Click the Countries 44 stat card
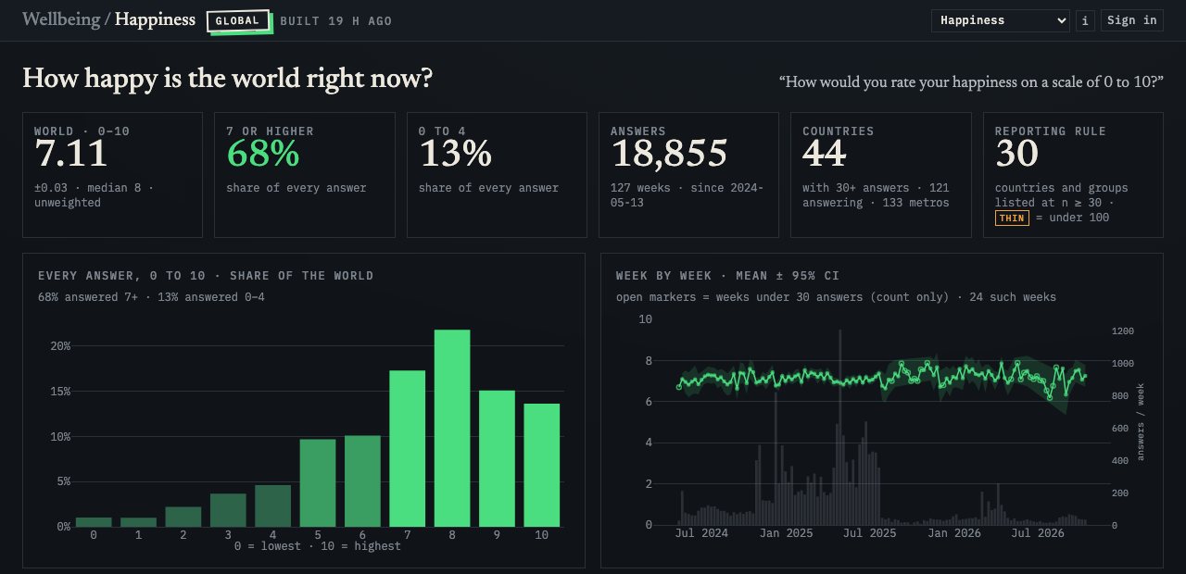Screen dimensions: 1186x574 (x=881, y=175)
